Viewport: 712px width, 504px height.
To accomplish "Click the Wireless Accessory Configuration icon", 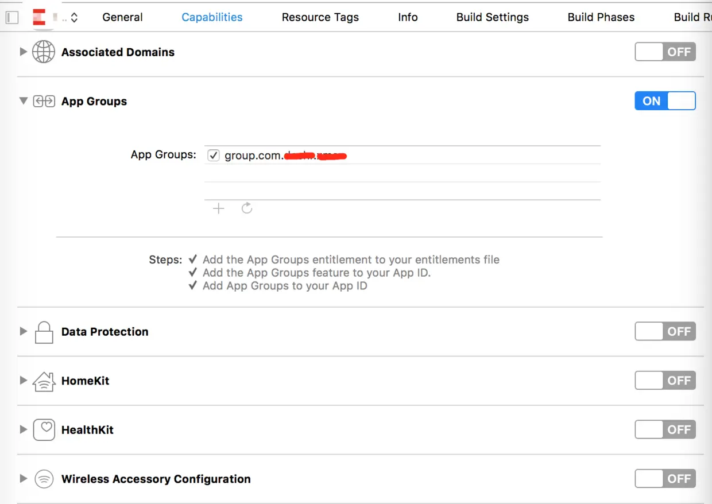I will (44, 479).
